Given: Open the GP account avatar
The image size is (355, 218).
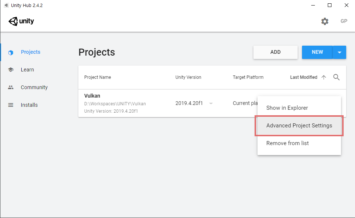Looking at the screenshot, I should [344, 21].
